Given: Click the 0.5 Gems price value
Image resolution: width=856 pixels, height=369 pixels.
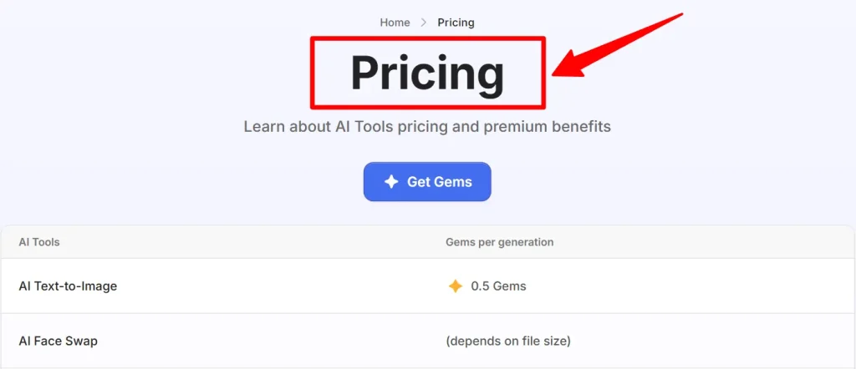Looking at the screenshot, I should coord(498,286).
